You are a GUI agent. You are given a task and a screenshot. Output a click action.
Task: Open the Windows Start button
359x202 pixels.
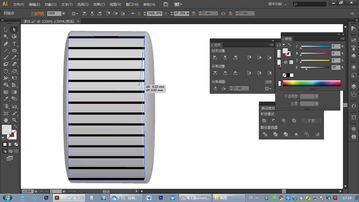pos(7,198)
